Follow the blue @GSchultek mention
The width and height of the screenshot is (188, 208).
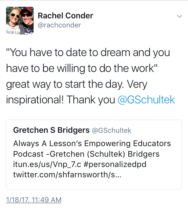146,100
